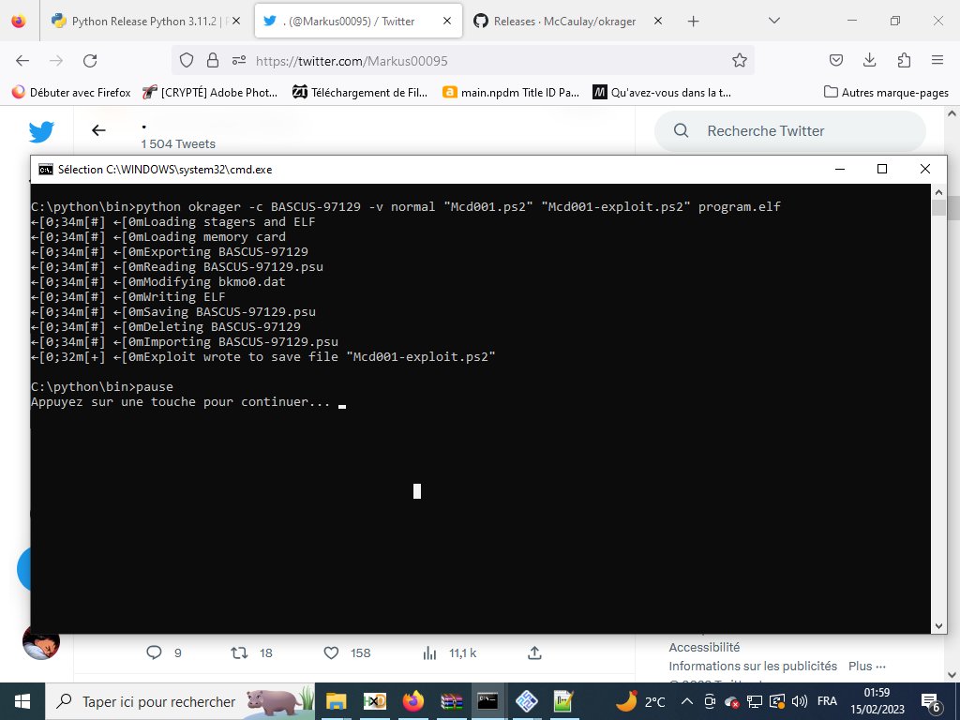Open Accessibilité footer link
This screenshot has width=960, height=720.
click(704, 647)
